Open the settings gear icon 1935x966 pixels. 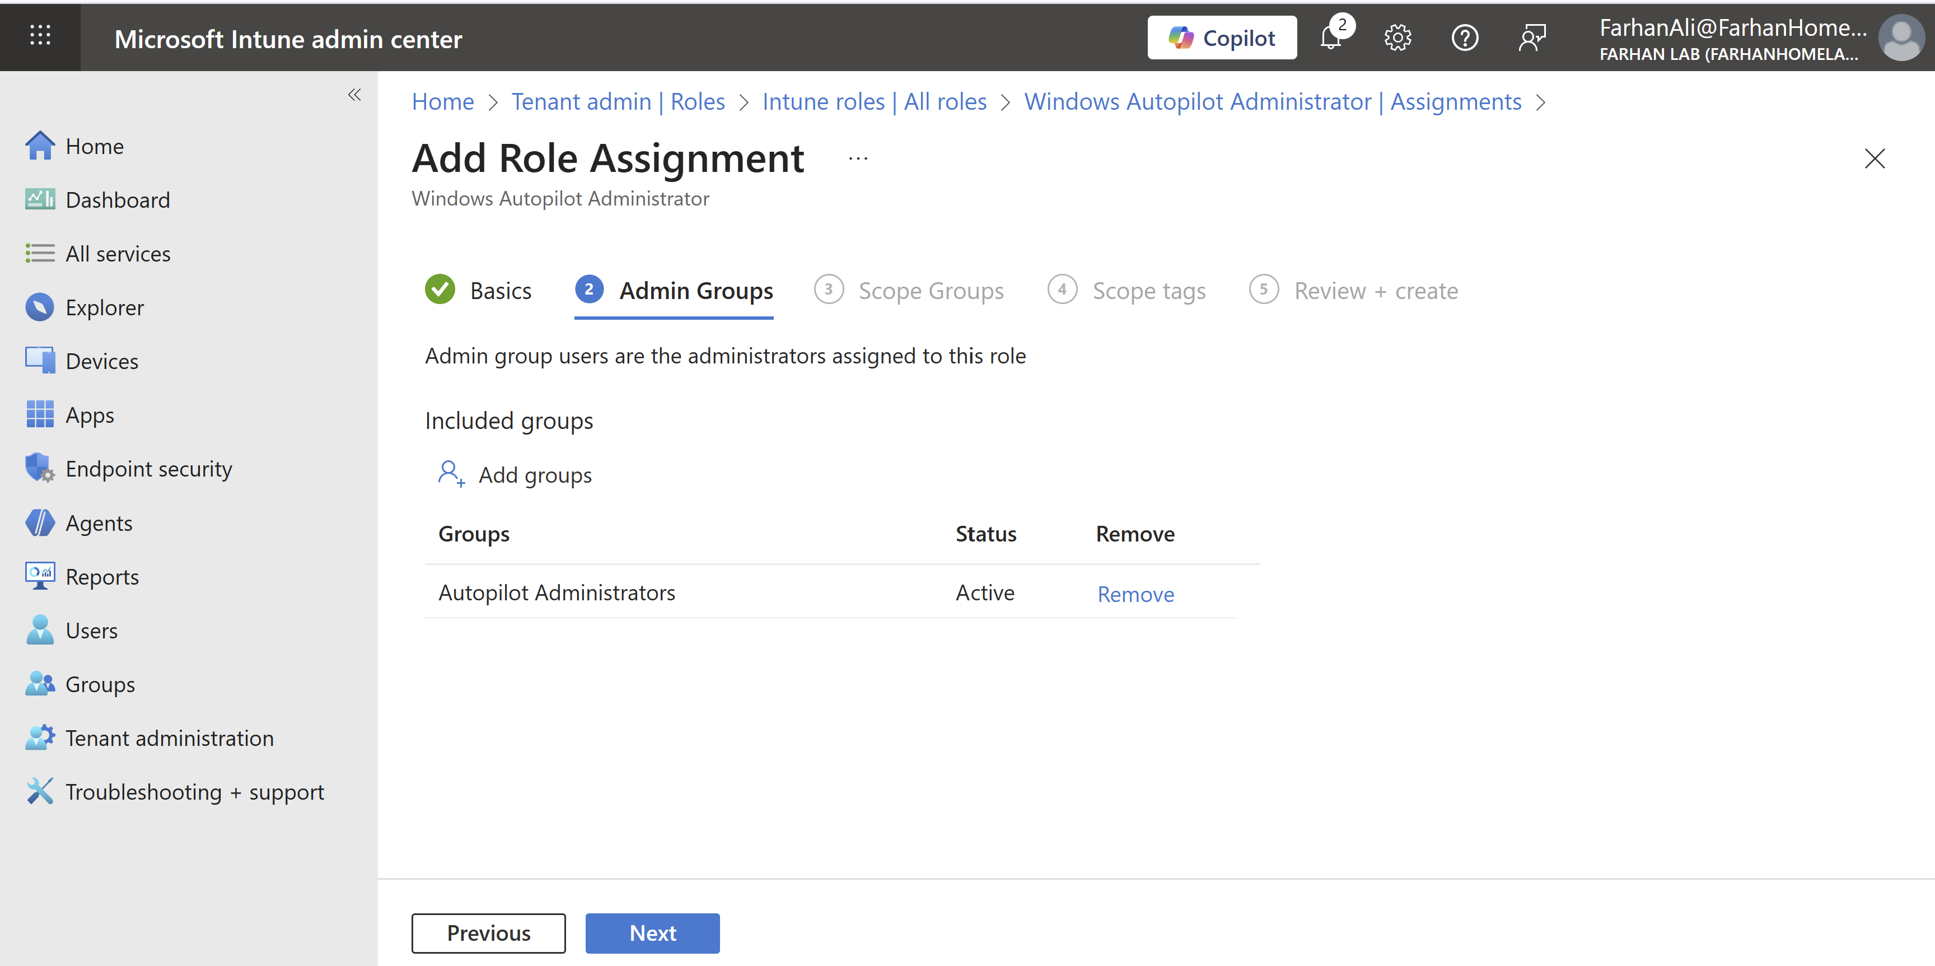1397,38
